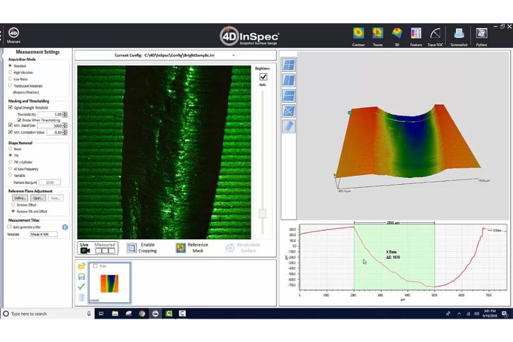Choose Tilt + Cylinder shape removal
The height and width of the screenshot is (342, 513).
tap(11, 162)
